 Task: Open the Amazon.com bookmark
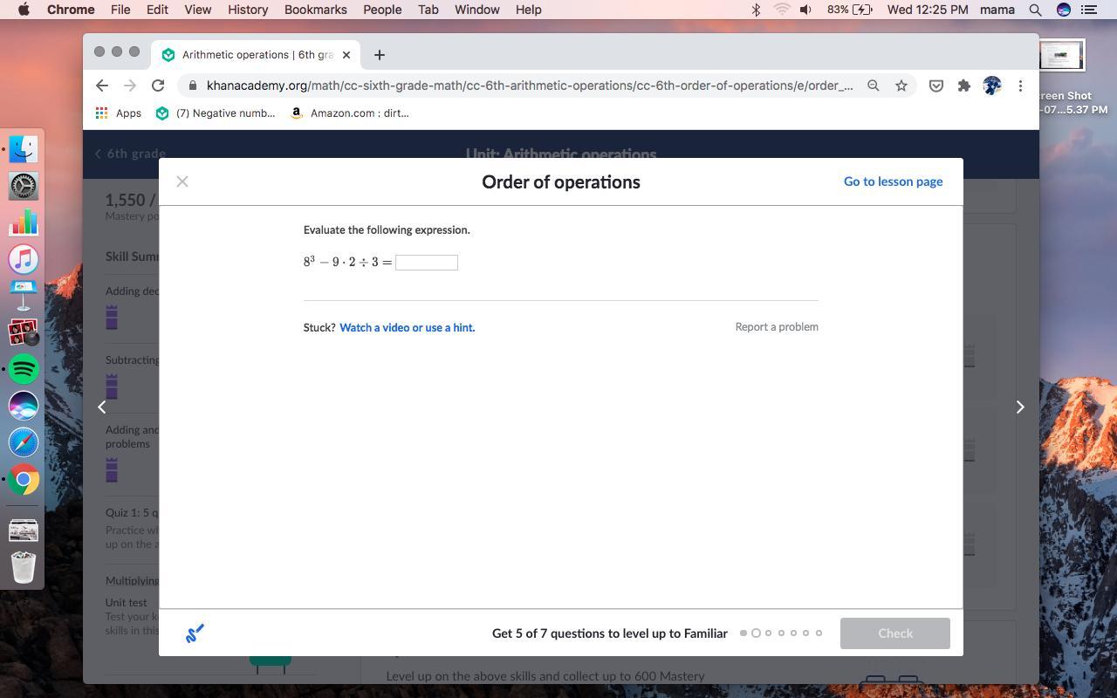349,113
